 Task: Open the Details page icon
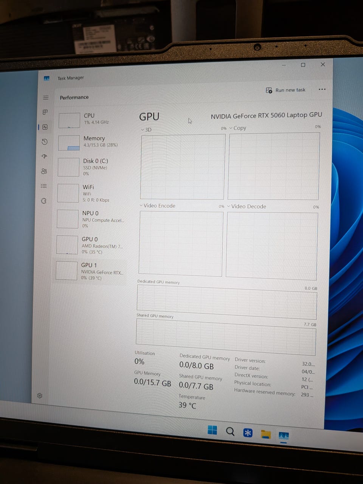tap(44, 186)
